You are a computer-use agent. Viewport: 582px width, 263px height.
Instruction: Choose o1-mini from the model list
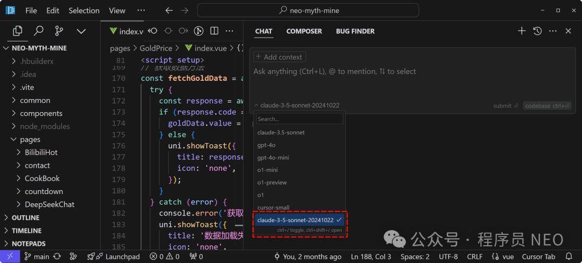(x=268, y=170)
